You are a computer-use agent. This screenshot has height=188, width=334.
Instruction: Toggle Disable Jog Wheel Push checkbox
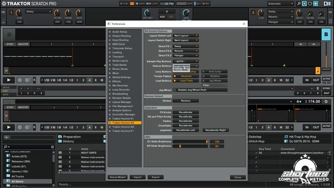point(200,90)
